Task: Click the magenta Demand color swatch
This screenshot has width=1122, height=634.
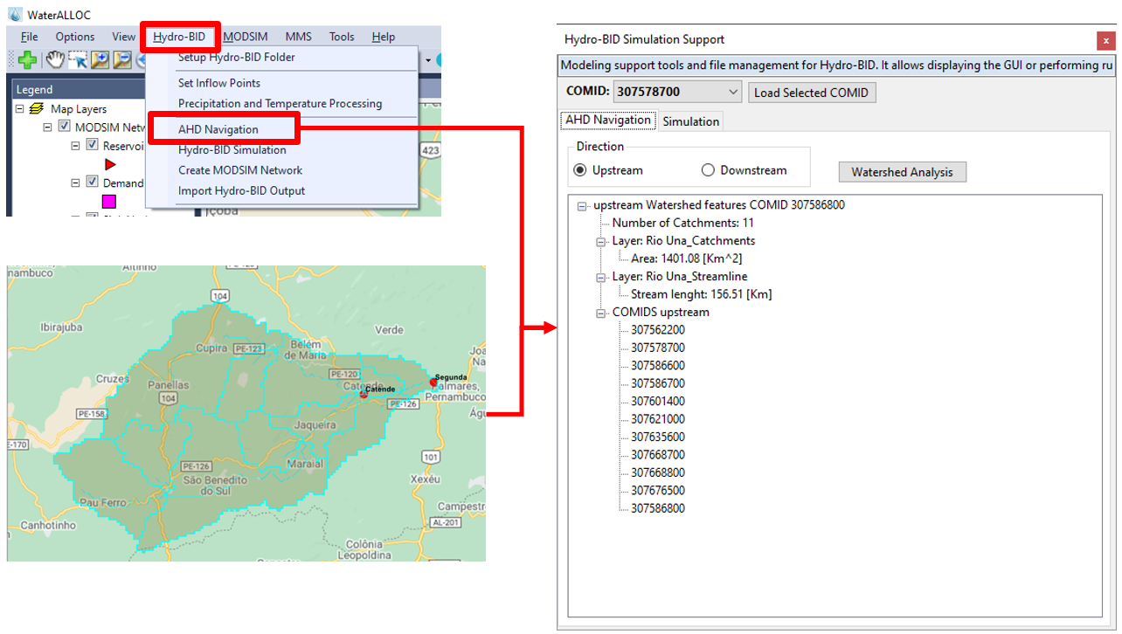Action: (109, 202)
